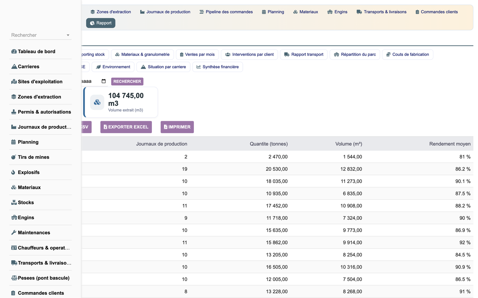
Task: Click the Synthèse financière chart icon
Action: (198, 67)
